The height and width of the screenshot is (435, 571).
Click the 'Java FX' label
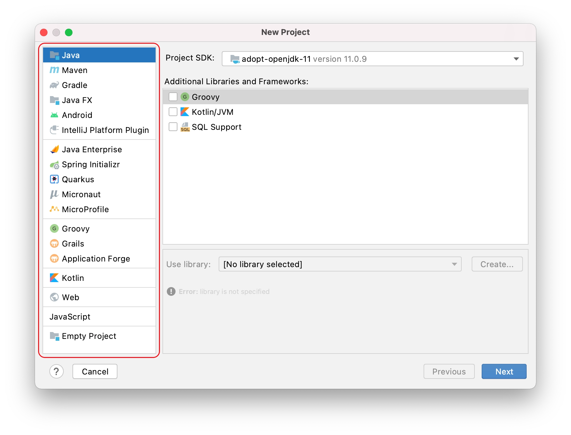[77, 100]
